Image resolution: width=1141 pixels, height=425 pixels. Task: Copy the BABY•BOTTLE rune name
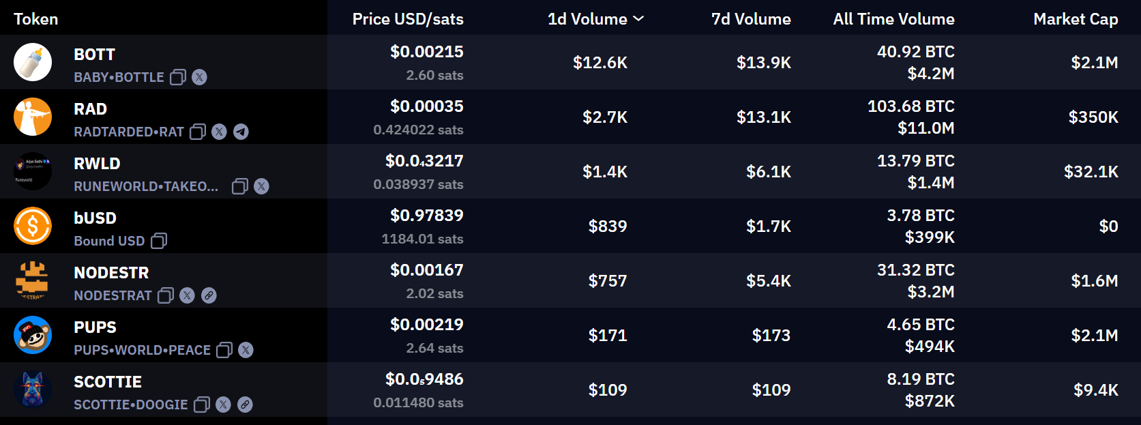click(178, 77)
